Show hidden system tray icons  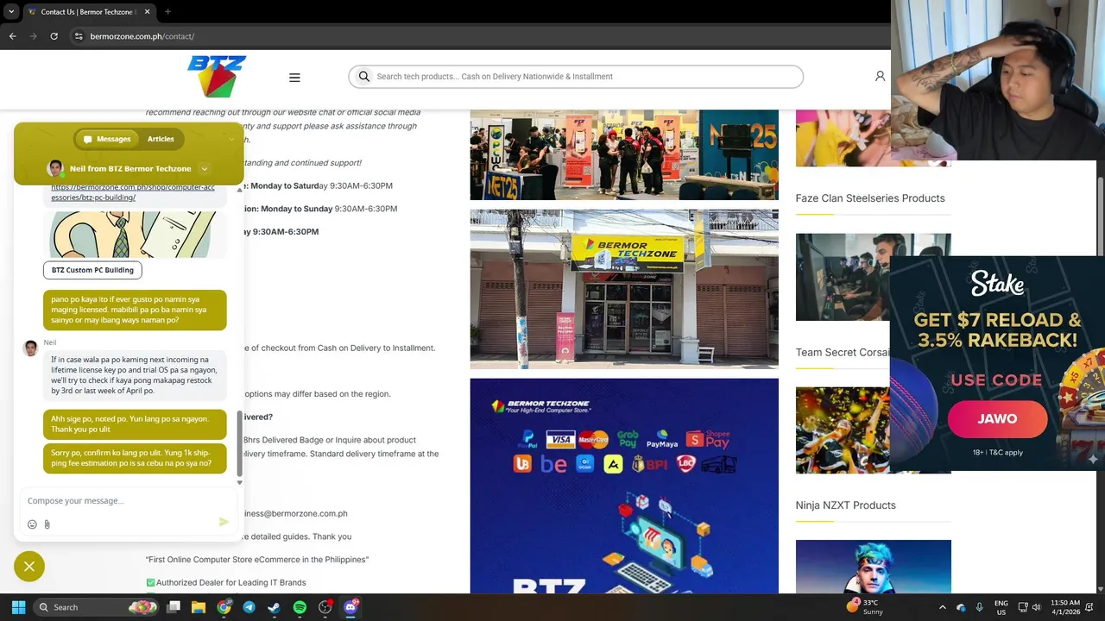click(942, 607)
